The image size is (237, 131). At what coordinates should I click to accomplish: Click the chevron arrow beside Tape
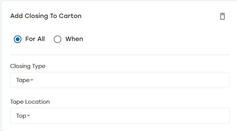point(32,80)
